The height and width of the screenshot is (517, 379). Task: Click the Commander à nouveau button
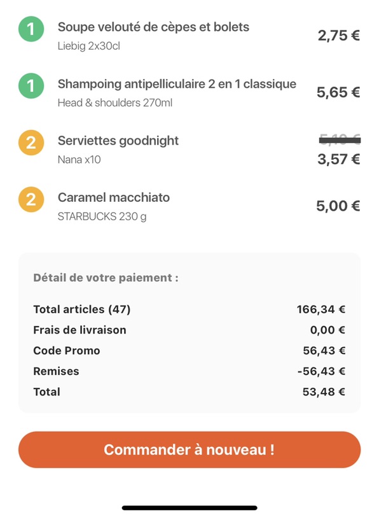[190, 450]
